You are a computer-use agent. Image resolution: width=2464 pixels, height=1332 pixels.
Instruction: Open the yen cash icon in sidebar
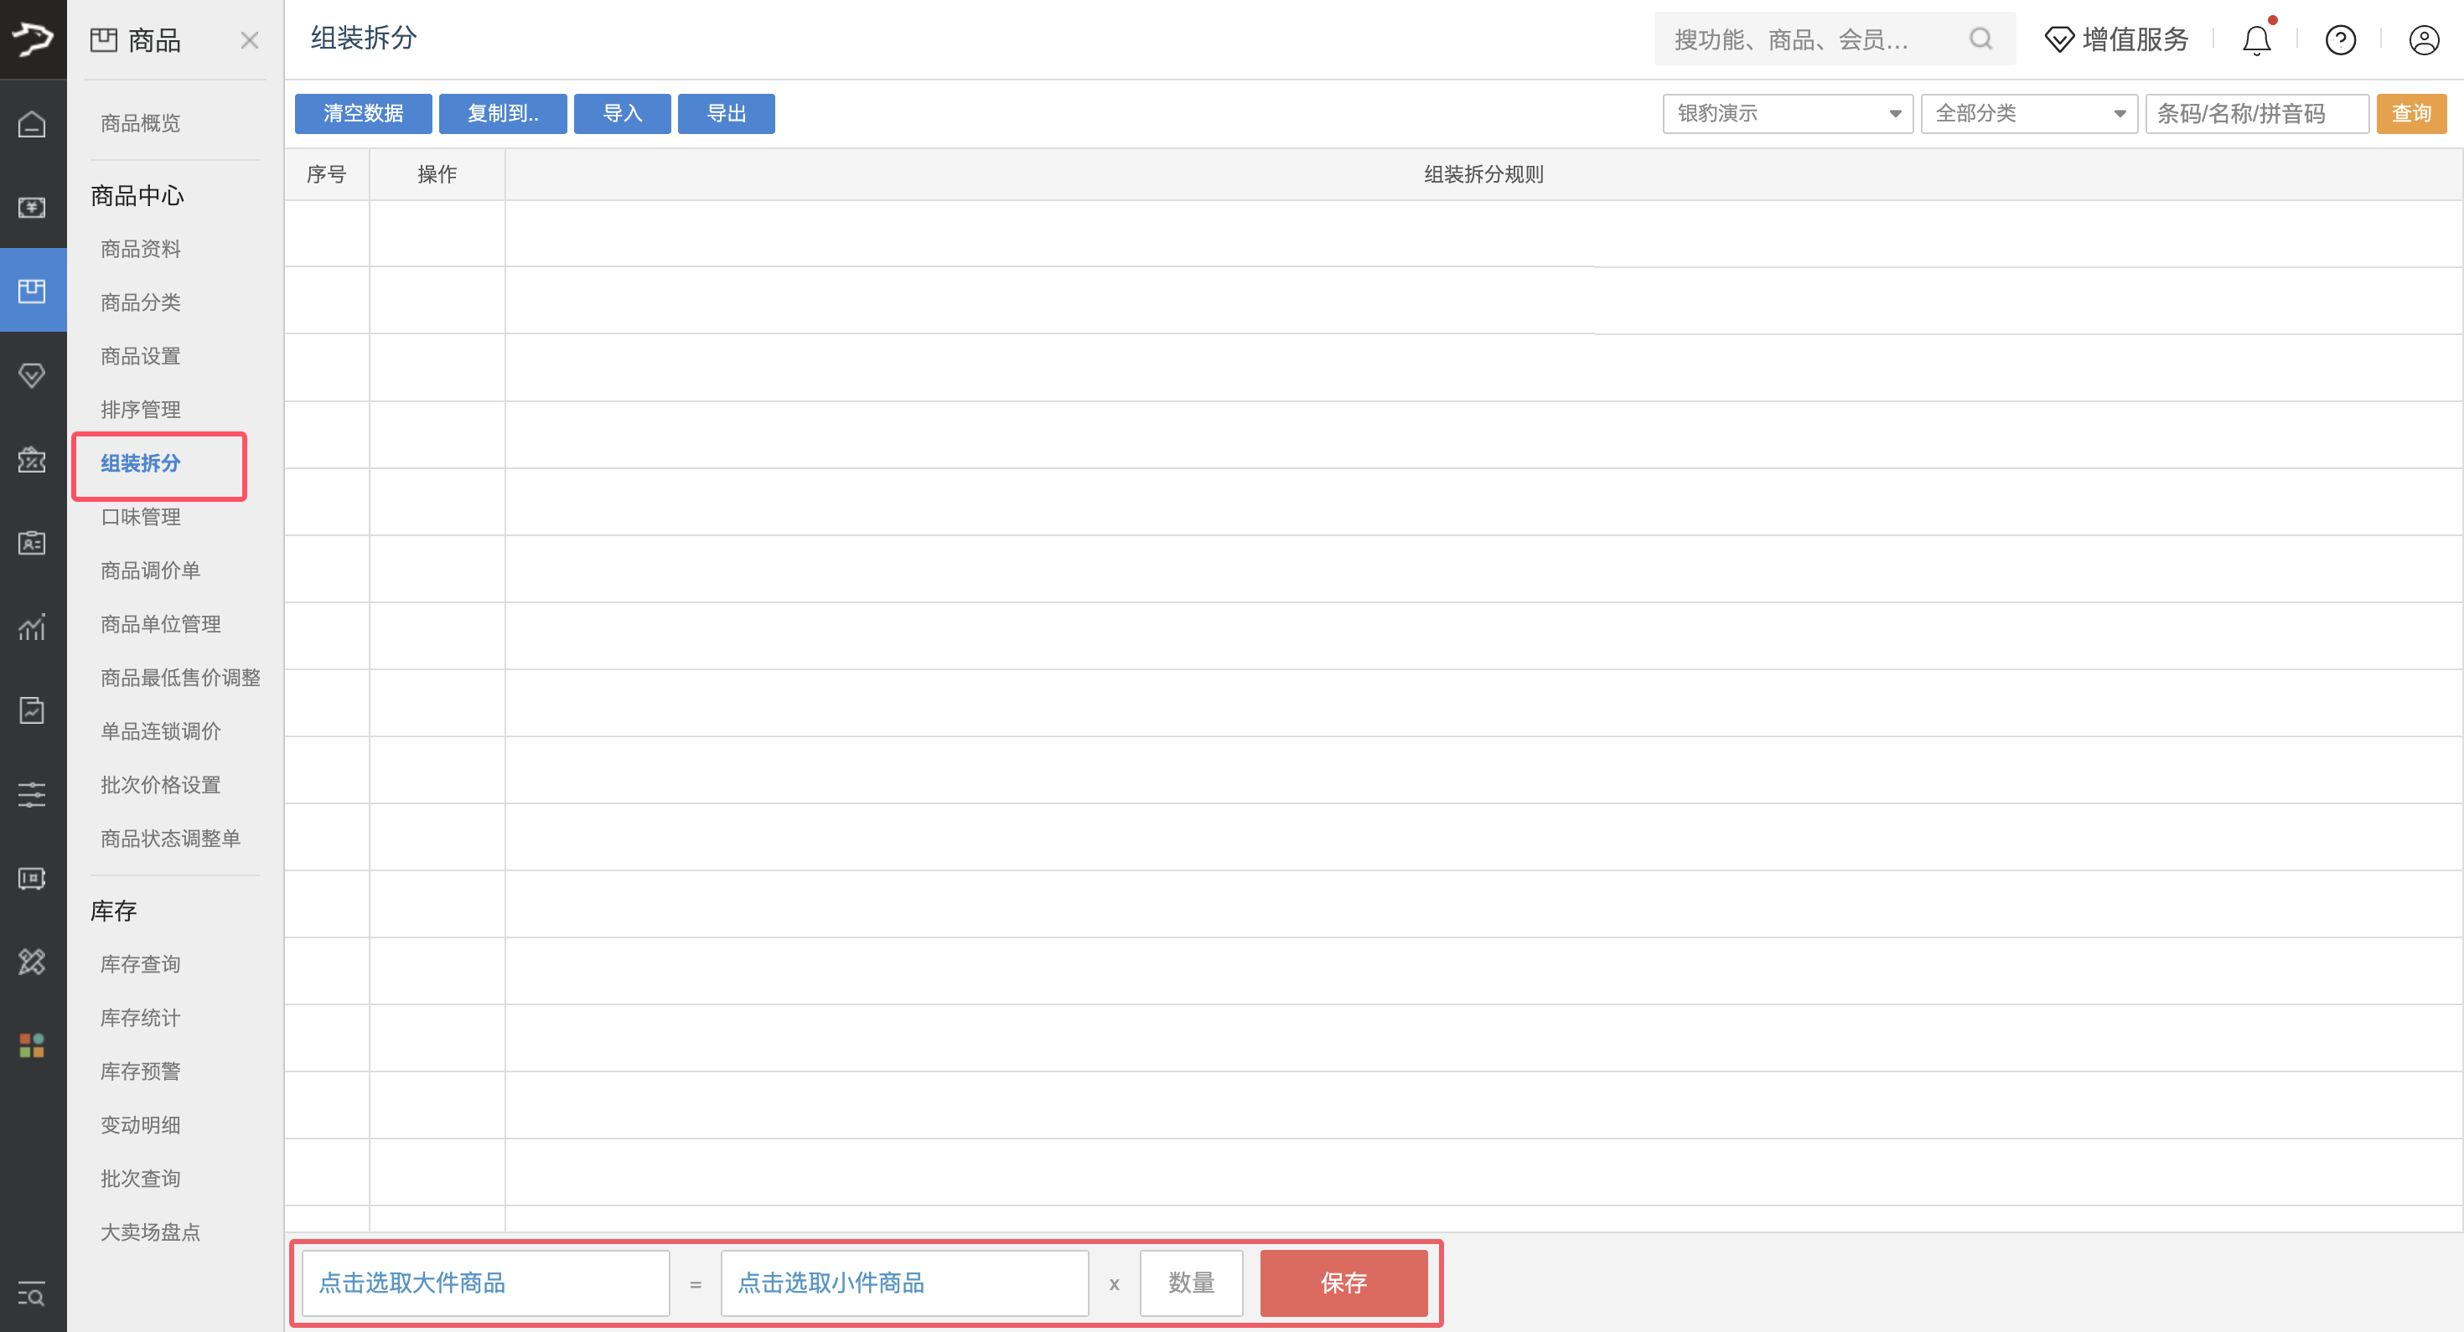pyautogui.click(x=33, y=208)
